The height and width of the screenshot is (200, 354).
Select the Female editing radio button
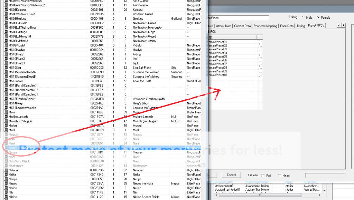[318, 17]
